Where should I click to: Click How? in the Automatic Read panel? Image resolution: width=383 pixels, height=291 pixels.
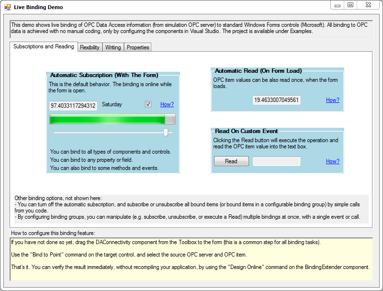click(332, 100)
